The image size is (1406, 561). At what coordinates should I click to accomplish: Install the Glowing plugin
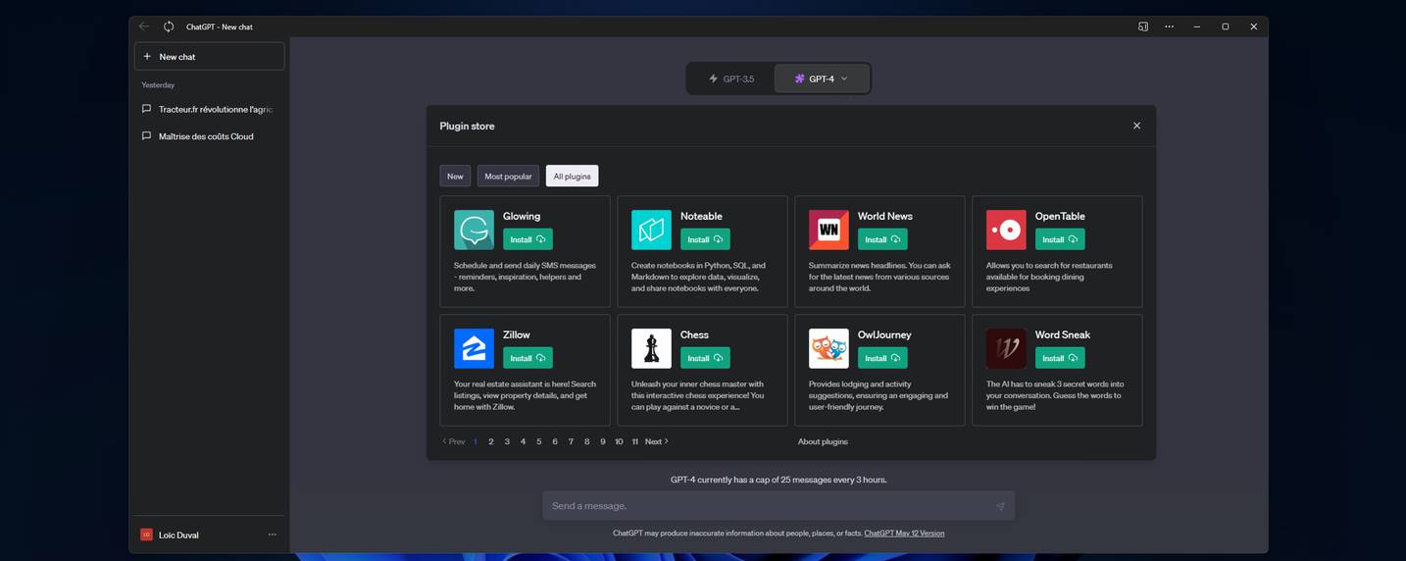click(x=527, y=239)
